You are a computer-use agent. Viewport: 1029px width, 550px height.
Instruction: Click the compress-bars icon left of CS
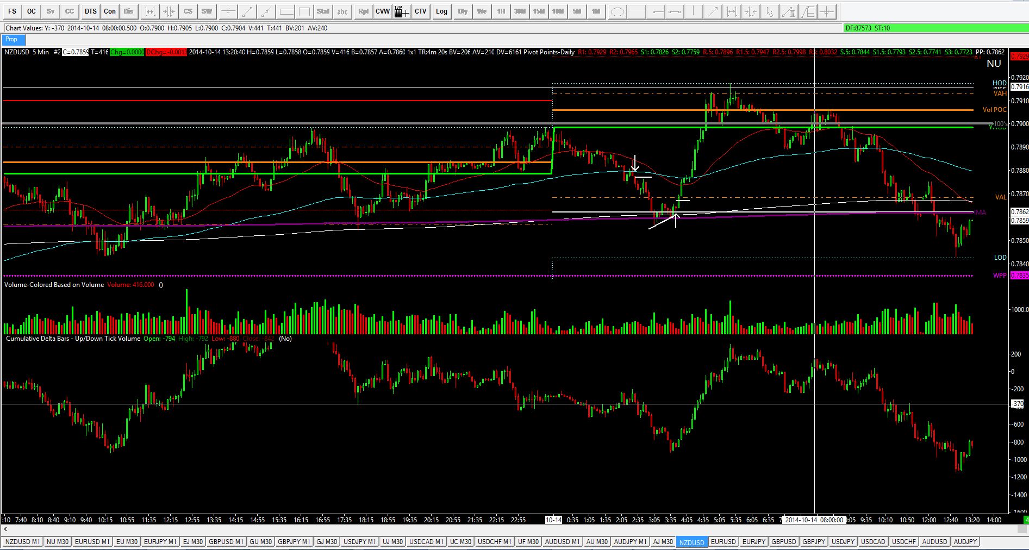169,11
